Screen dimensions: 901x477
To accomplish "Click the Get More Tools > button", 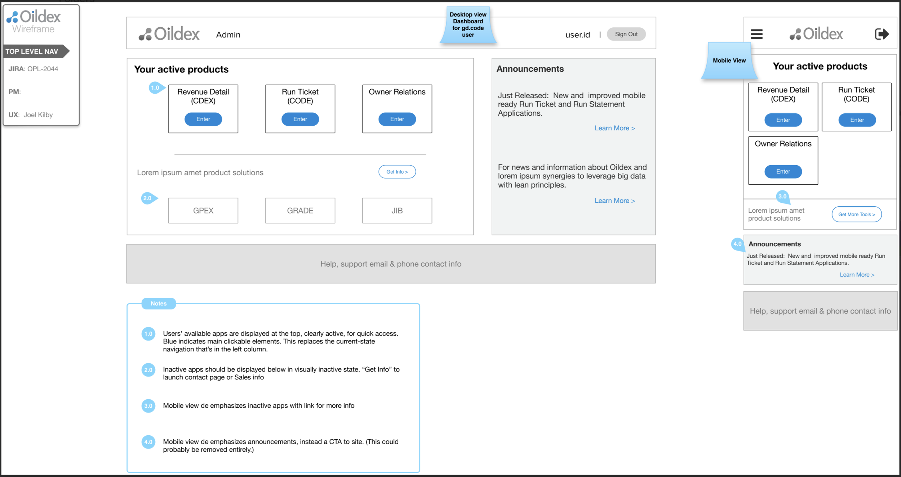I will click(856, 214).
